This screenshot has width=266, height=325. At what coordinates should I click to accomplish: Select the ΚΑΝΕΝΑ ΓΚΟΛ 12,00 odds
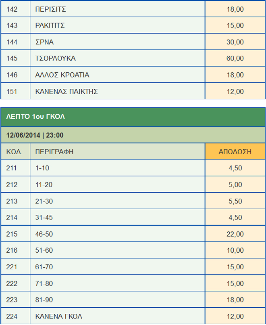click(x=235, y=316)
